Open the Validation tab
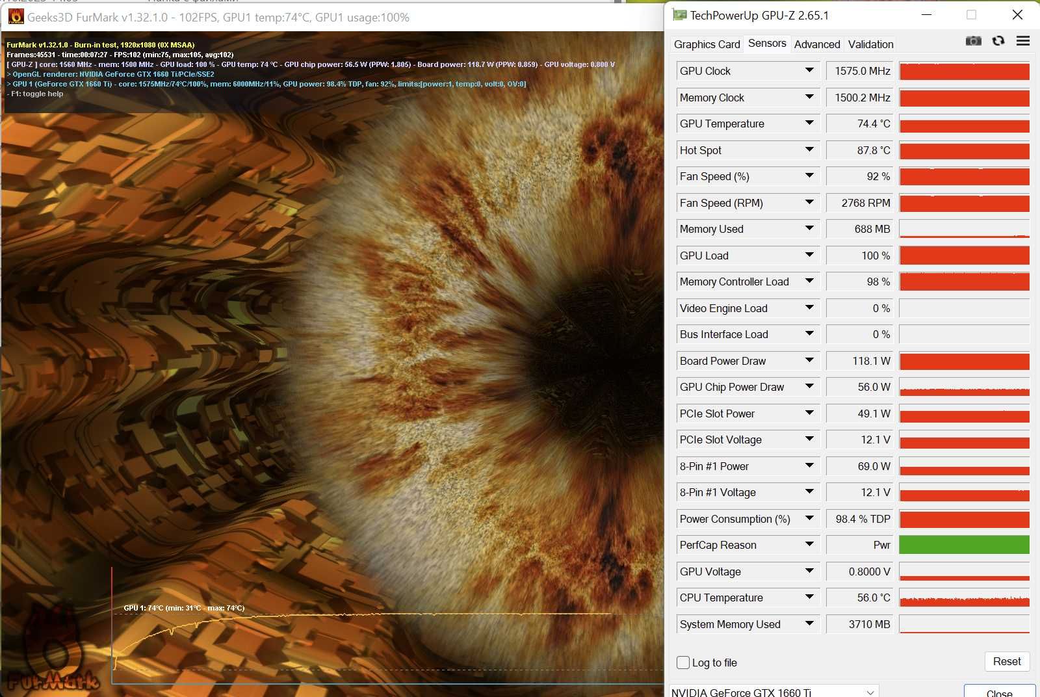 (870, 44)
